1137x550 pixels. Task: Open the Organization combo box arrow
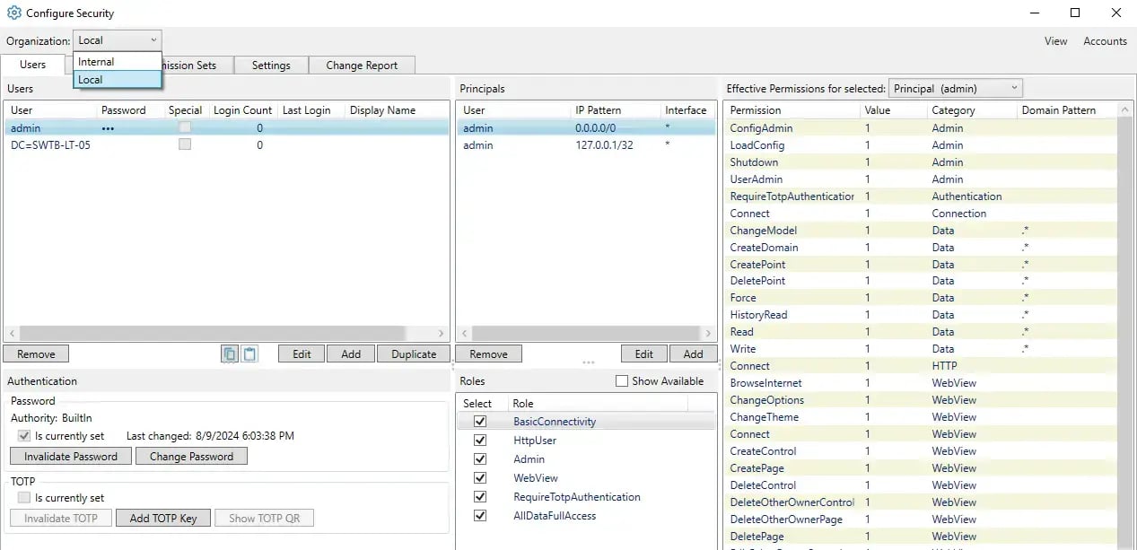tap(153, 39)
